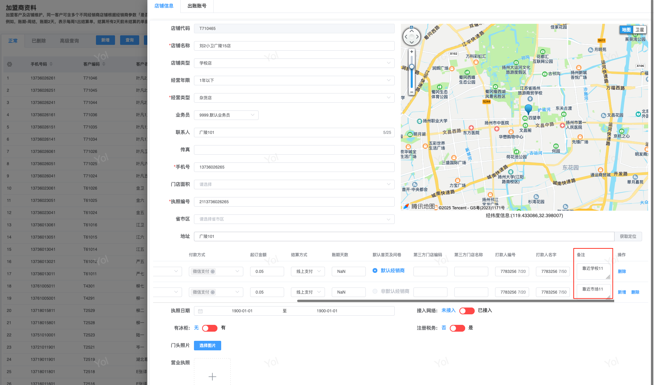Remove 微信支付 tag in first row
Screen dimensions: 654x385
click(213, 272)
